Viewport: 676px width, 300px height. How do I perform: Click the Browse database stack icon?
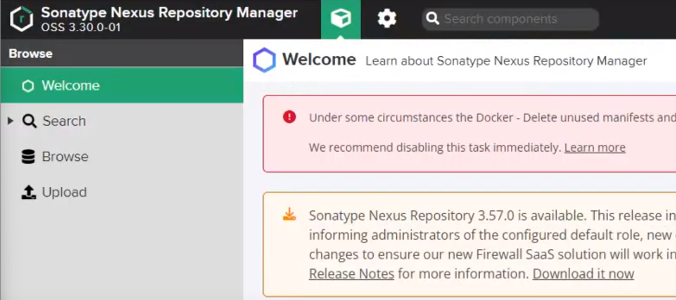28,157
